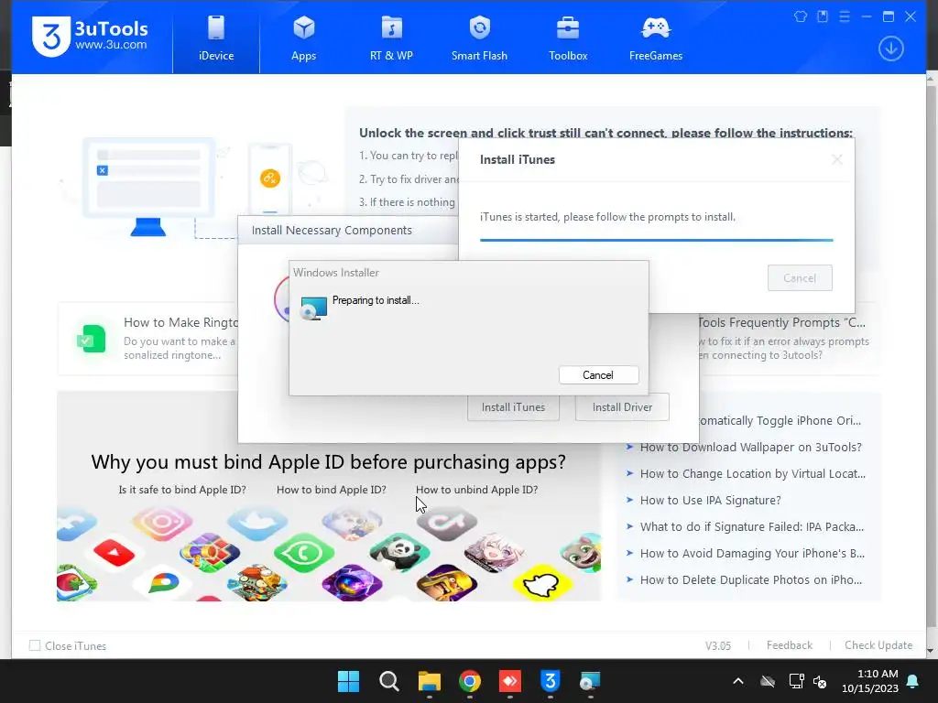Open the FreeGames tab

tap(656, 38)
